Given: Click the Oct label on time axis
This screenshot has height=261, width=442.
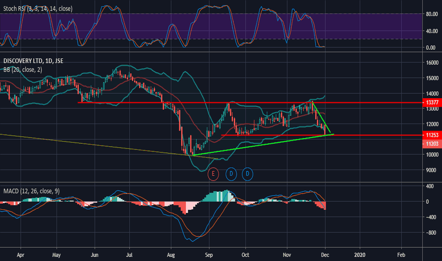Looking at the screenshot, I should tap(245, 255).
